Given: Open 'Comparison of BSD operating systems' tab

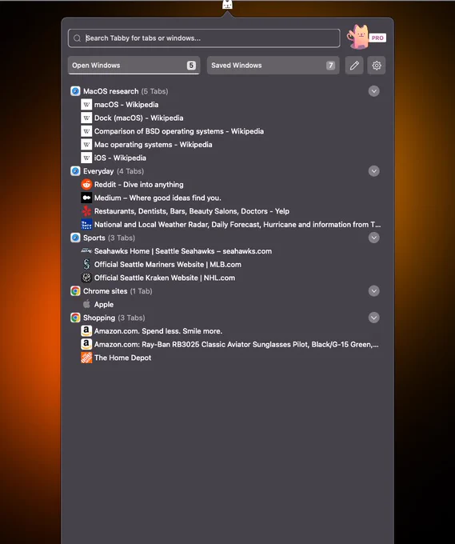Looking at the screenshot, I should (179, 131).
